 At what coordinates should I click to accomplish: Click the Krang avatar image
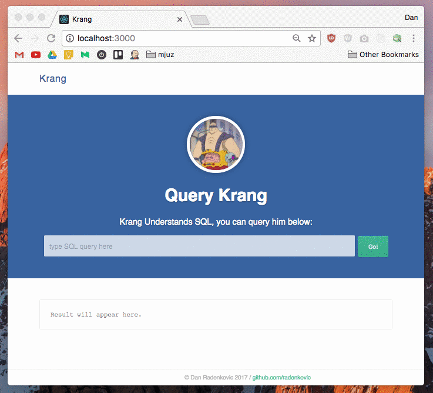point(216,144)
